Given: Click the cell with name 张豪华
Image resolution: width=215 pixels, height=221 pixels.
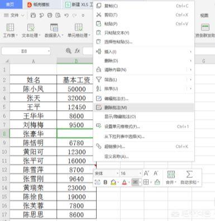Looking at the screenshot, I should click(33, 134).
